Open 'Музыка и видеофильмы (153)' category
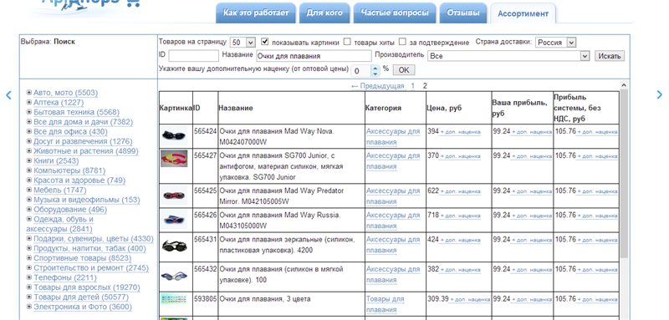Viewport: 669px width, 320px height. point(87,200)
